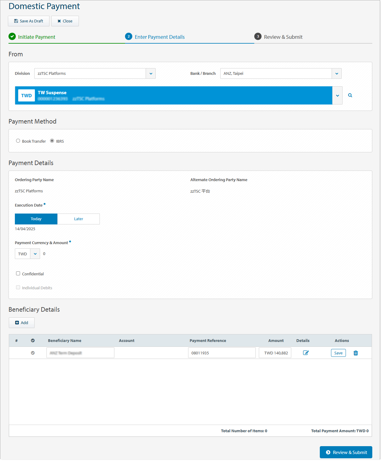Screen dimensions: 382x461
Task: Click the arrow icon on Review & Submit
Action: click(x=328, y=452)
